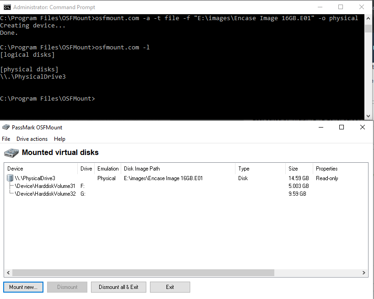This screenshot has width=374, height=299.
Task: Click the Size column header
Action: [299, 169]
